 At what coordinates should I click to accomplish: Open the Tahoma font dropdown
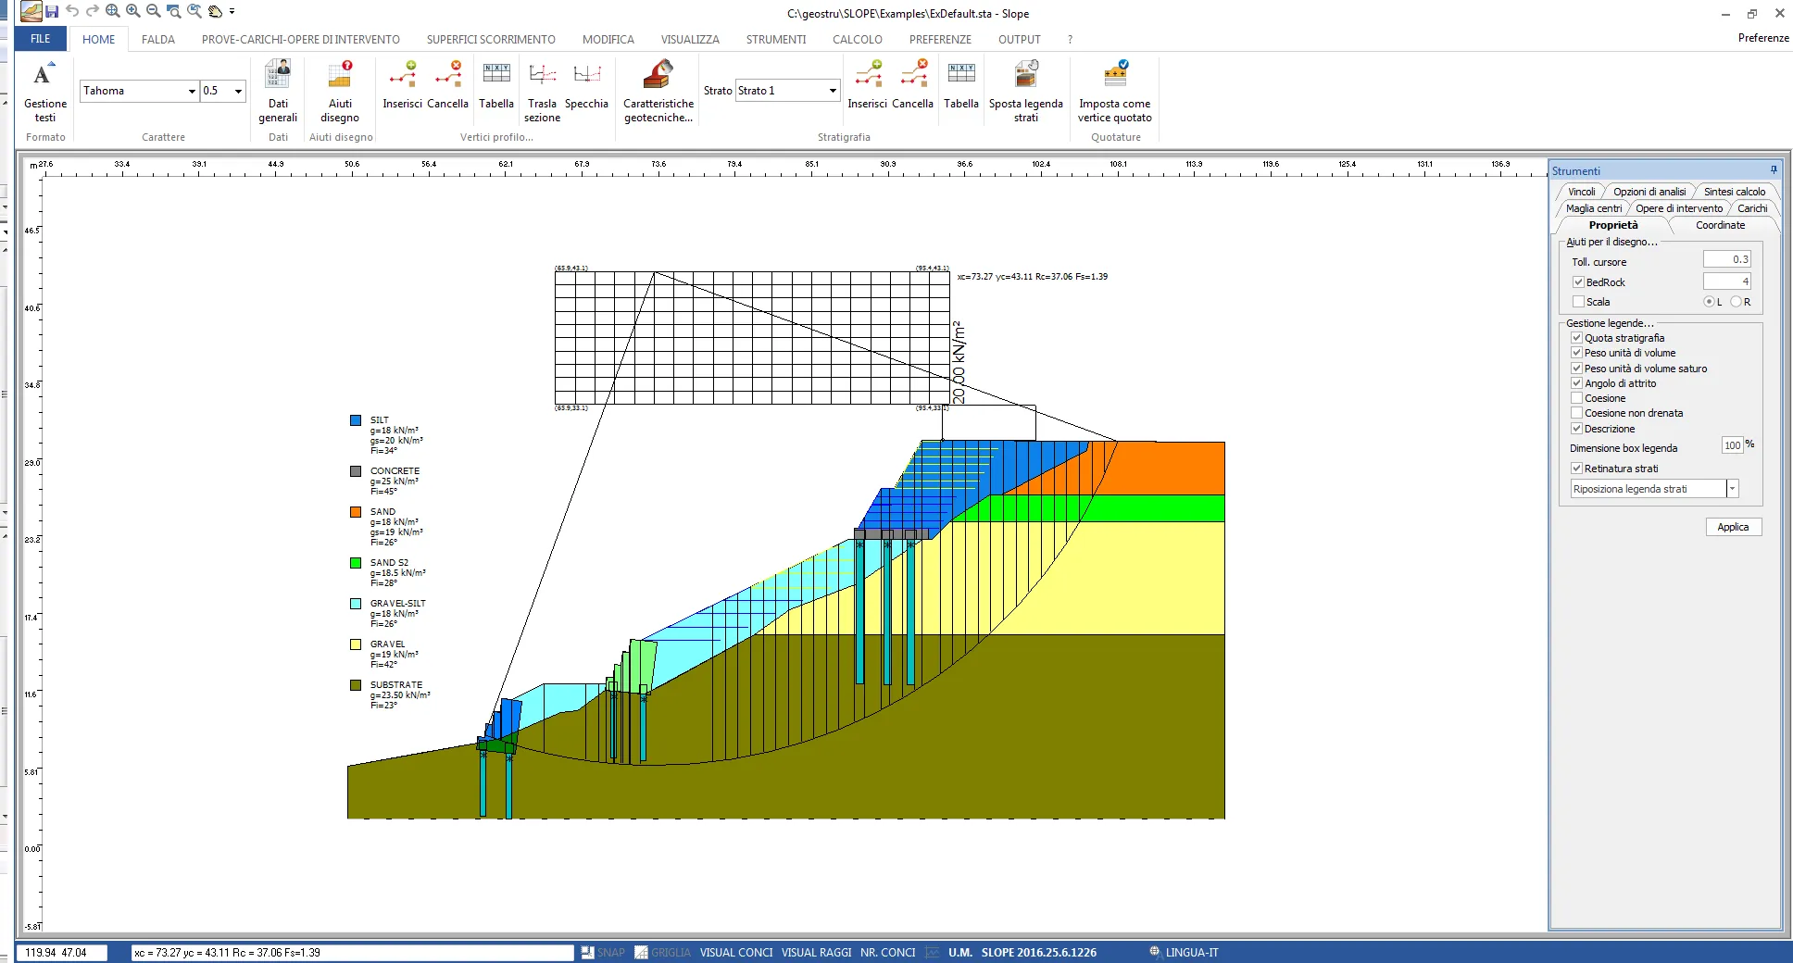pos(192,91)
